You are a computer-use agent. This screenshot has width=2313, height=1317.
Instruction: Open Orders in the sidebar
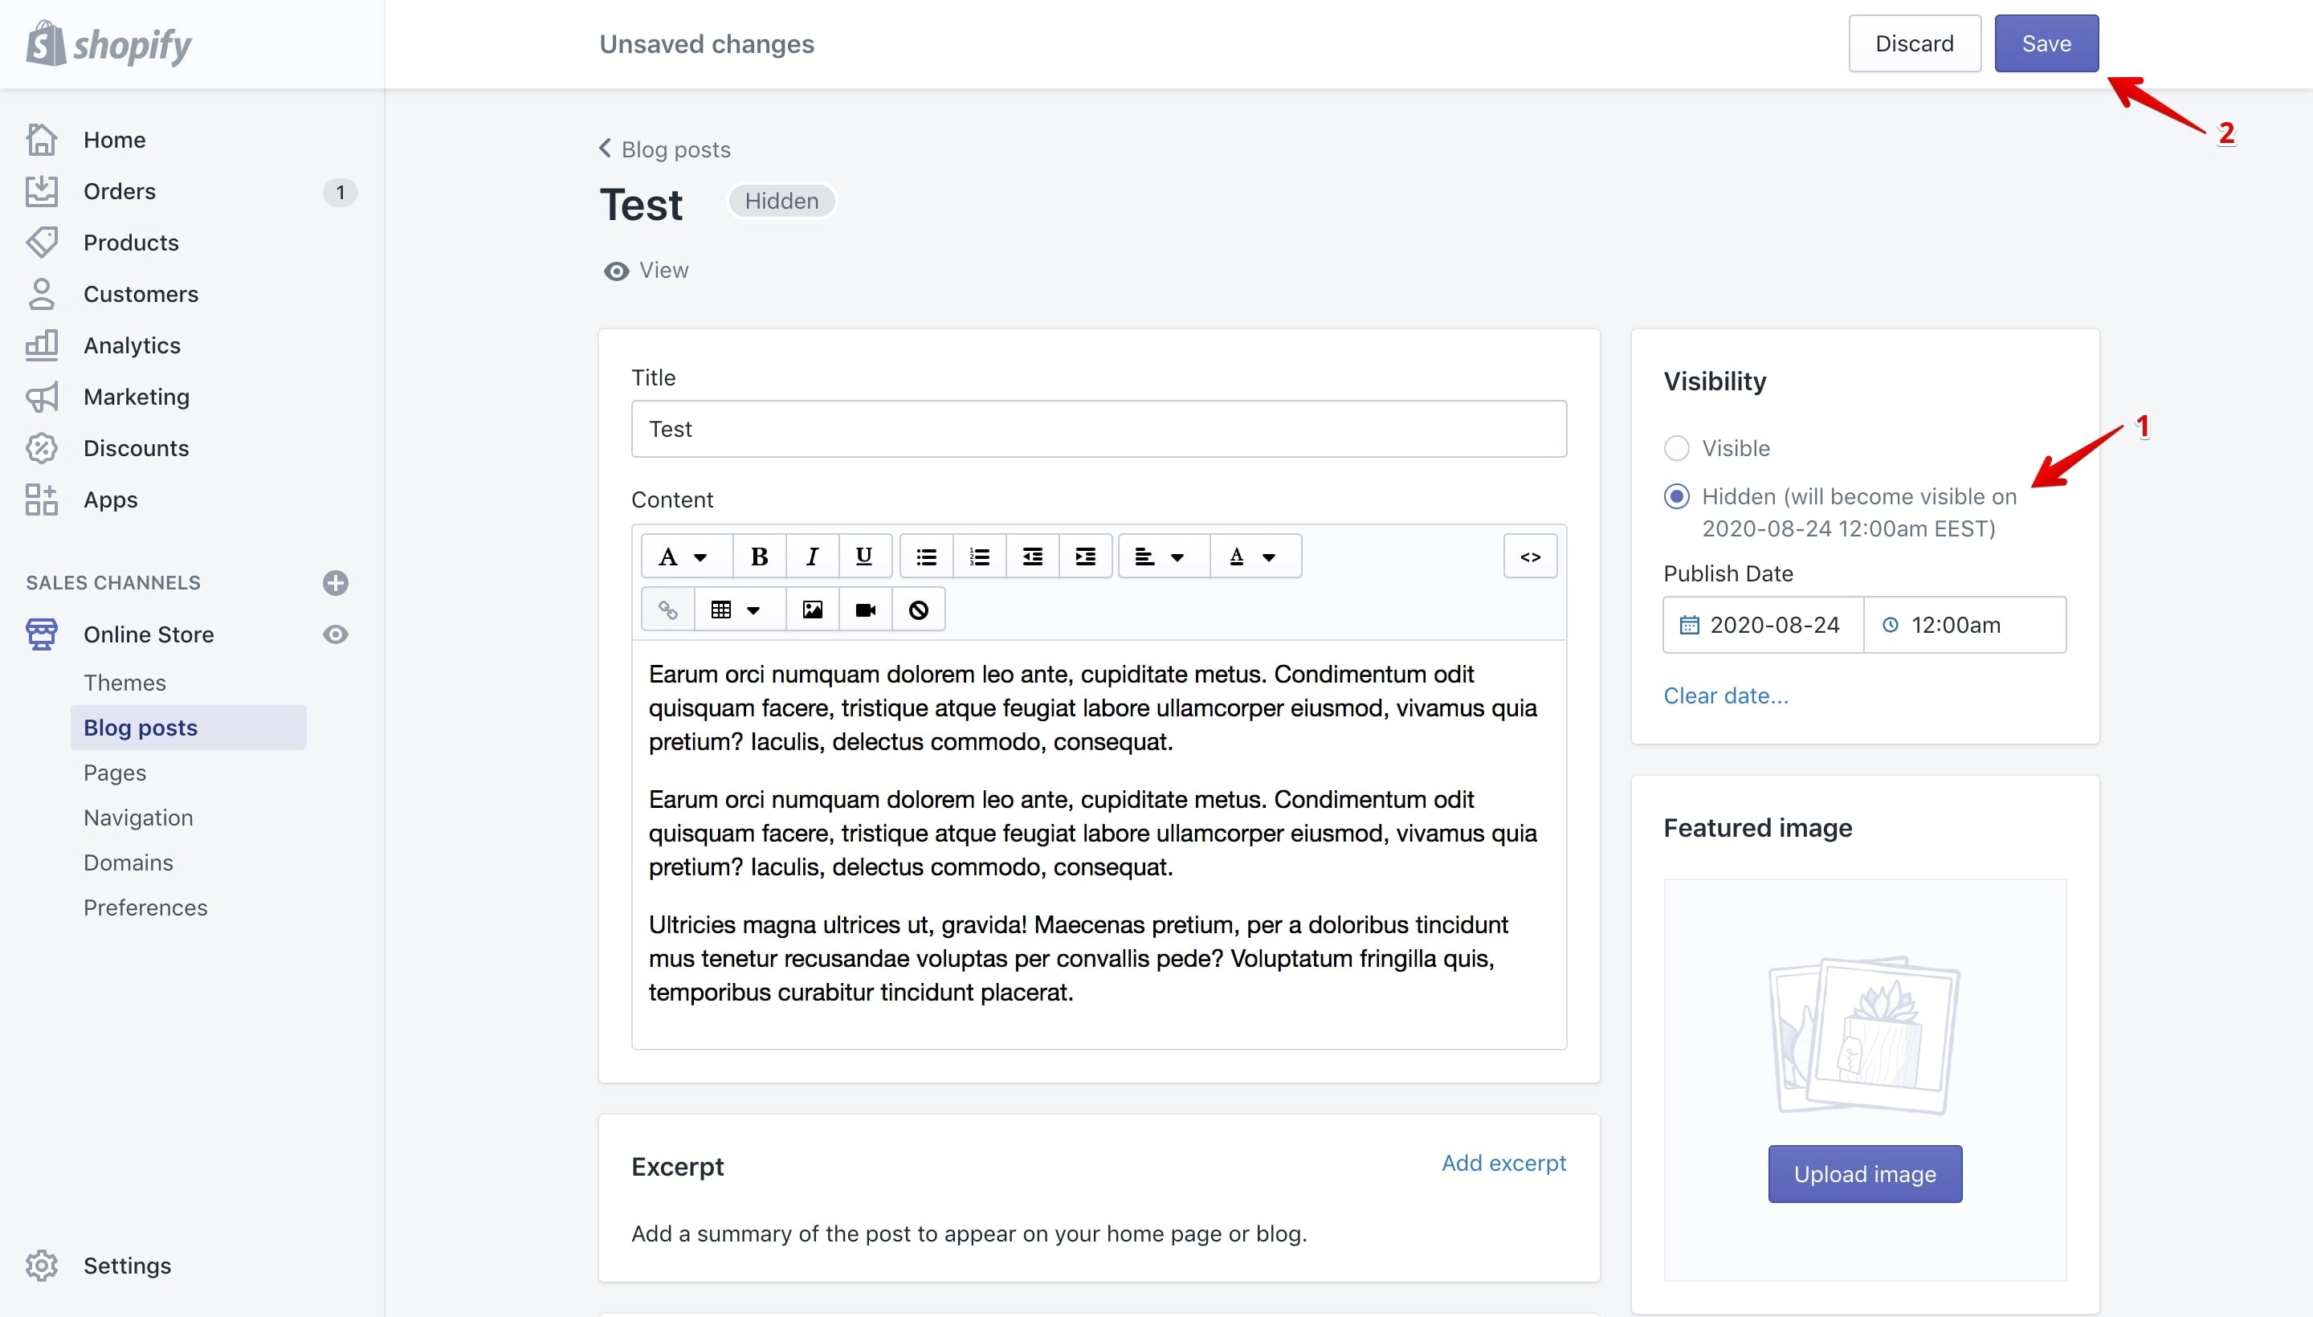(x=119, y=191)
